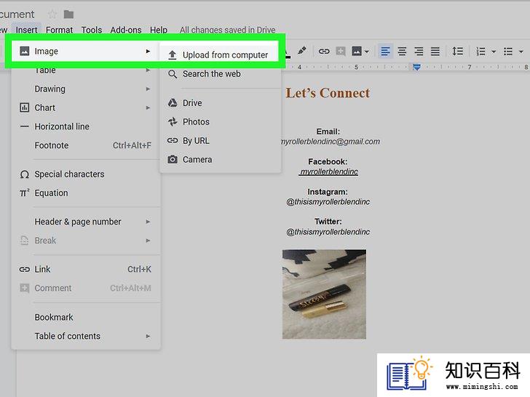Open the Tools menu
Viewport: 530px width, 397px height.
point(92,30)
